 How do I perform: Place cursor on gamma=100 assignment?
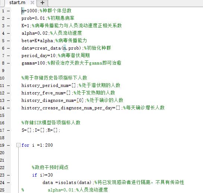point(33,63)
